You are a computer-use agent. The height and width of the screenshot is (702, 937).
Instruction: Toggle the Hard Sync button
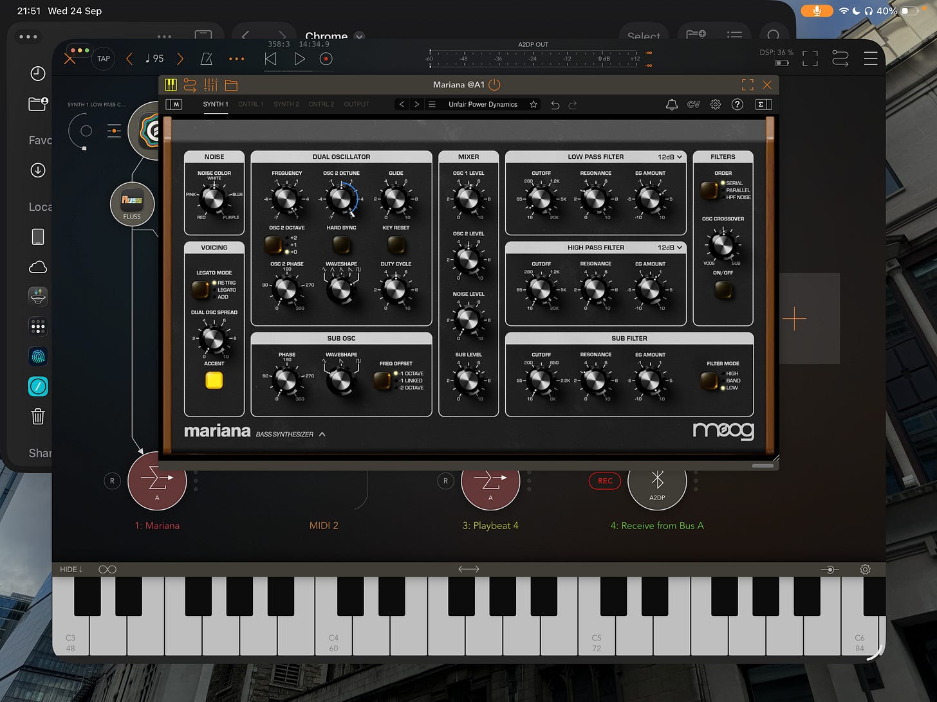pyautogui.click(x=341, y=244)
